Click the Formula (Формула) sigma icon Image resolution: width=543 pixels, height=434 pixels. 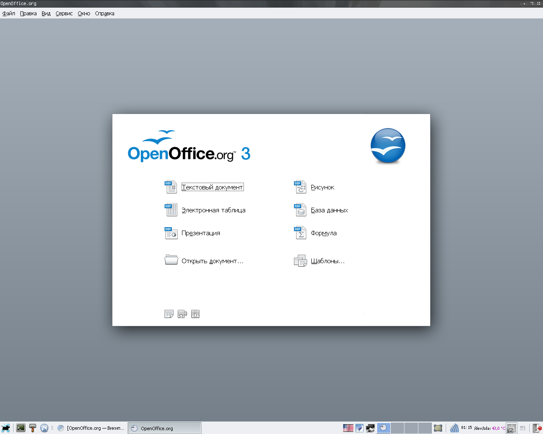point(300,233)
